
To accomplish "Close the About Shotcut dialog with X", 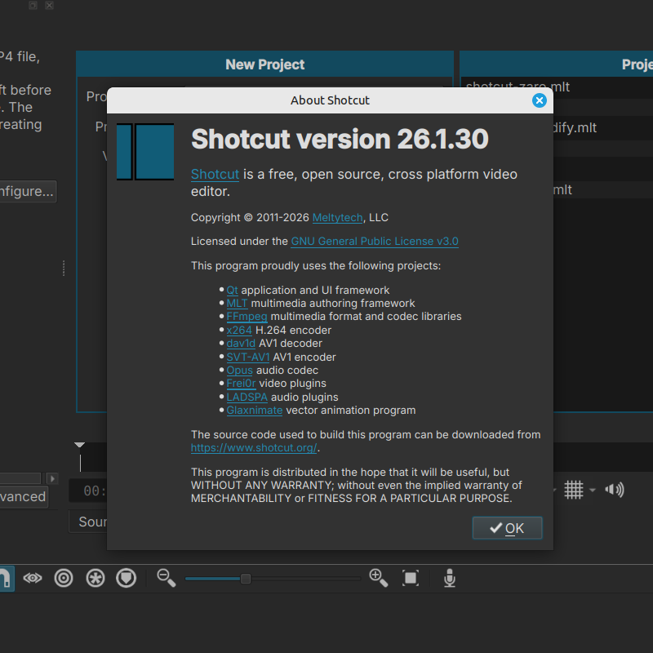I will (x=539, y=100).
